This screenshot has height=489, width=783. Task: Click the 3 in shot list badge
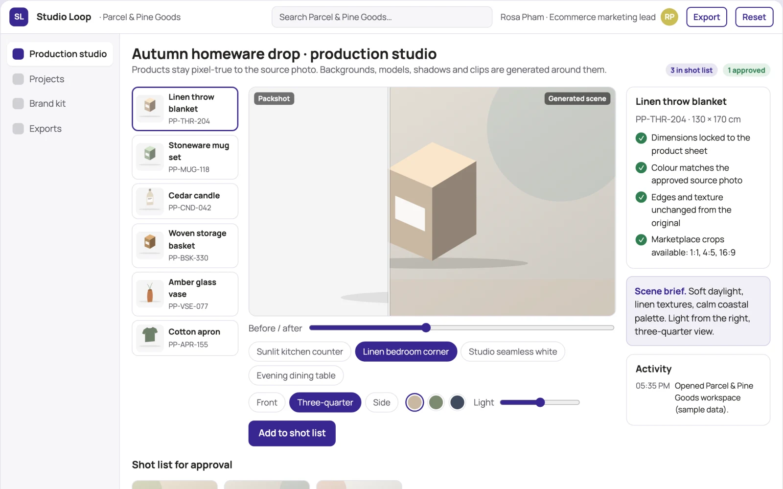tap(691, 70)
